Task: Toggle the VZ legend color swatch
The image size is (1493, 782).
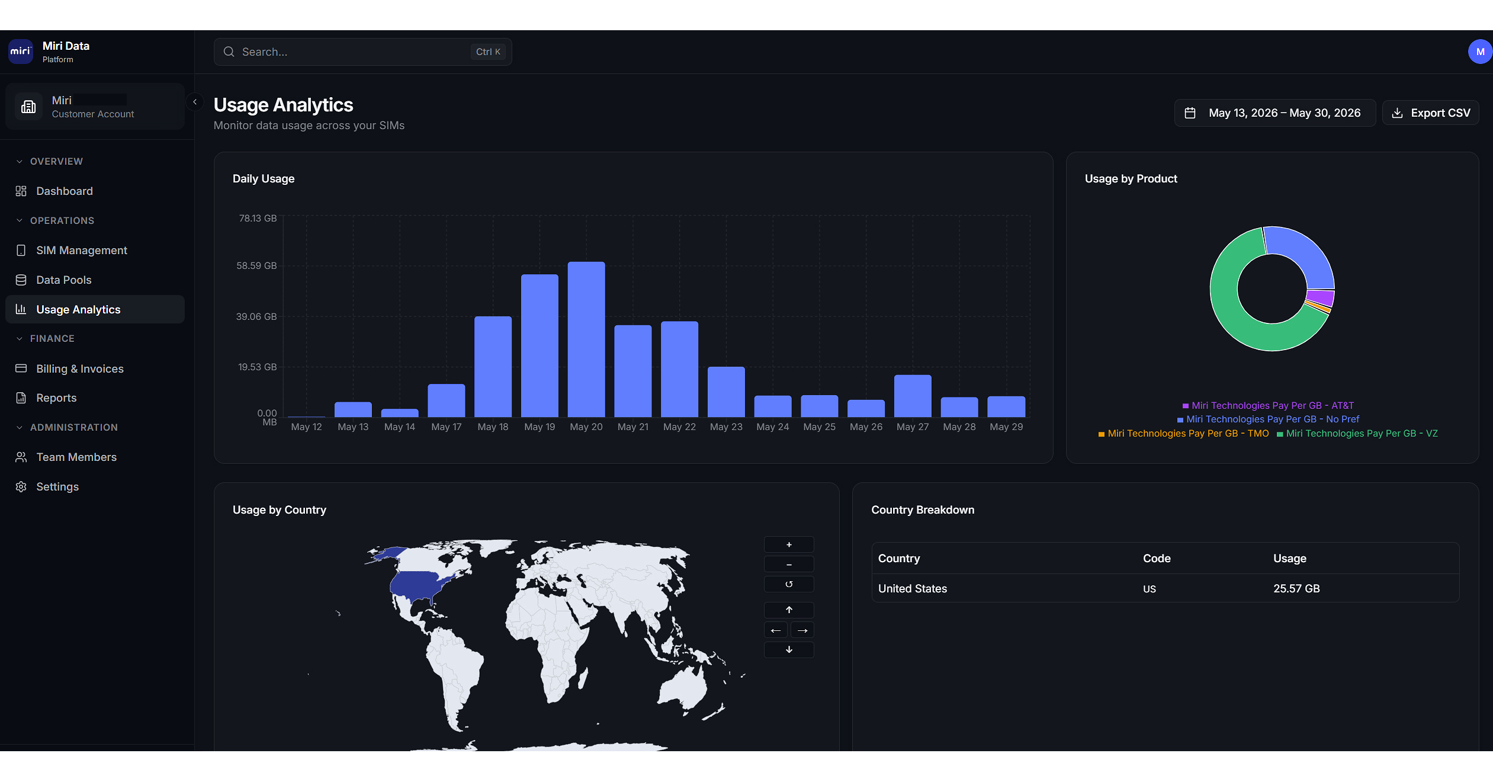Action: tap(1280, 434)
